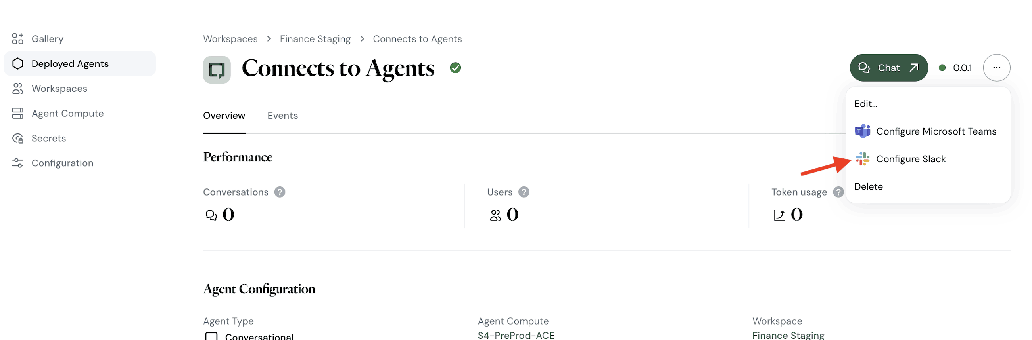The height and width of the screenshot is (340, 1032).
Task: Open the Gallery section
Action: click(x=47, y=38)
